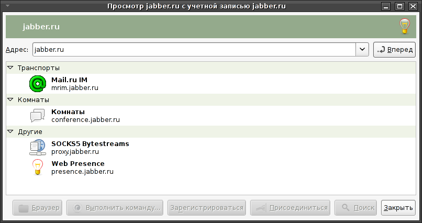Minimize the service discovery window

(x=386, y=6)
